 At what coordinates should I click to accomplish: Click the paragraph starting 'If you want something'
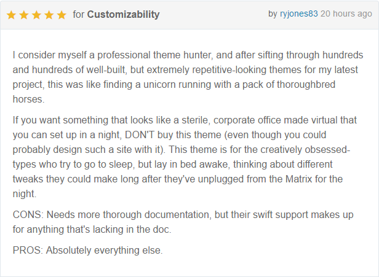[185, 157]
